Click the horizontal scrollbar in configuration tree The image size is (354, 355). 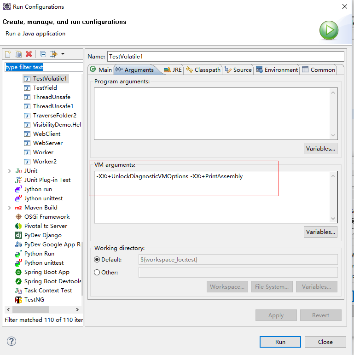click(30, 309)
